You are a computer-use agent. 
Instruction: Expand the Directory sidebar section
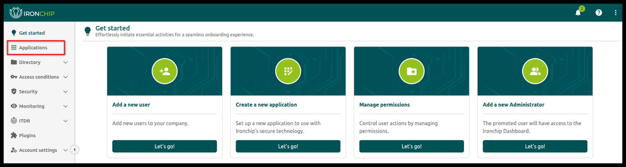39,62
